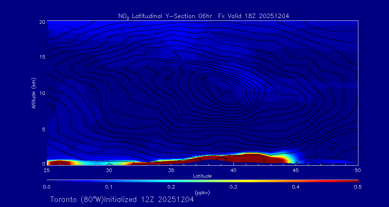The width and height of the screenshot is (389, 207).
Task: Select the "Altitude (km)" y-axis label
Action: [33, 93]
